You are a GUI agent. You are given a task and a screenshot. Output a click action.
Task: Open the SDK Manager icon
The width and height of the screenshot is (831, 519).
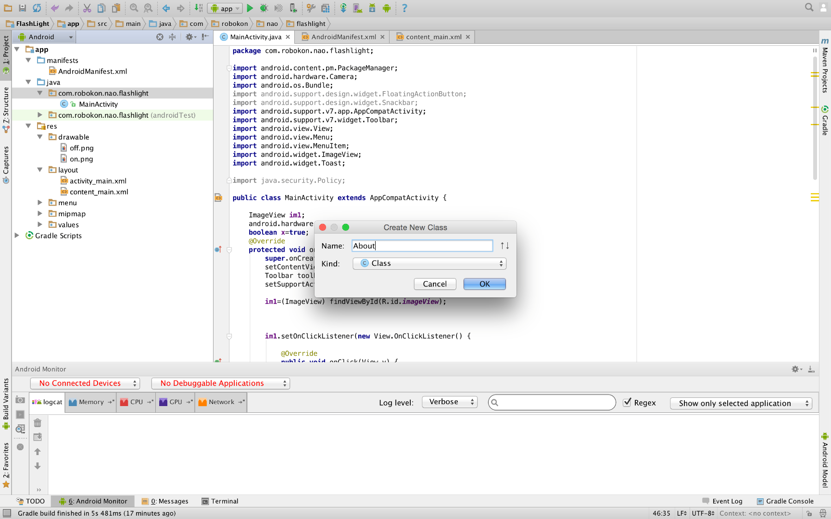[x=372, y=8]
